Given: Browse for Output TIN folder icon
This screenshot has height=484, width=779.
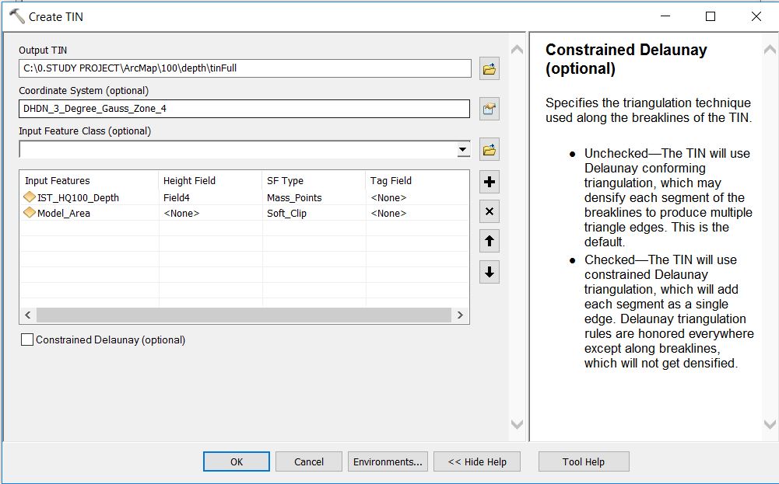Looking at the screenshot, I should tap(490, 68).
